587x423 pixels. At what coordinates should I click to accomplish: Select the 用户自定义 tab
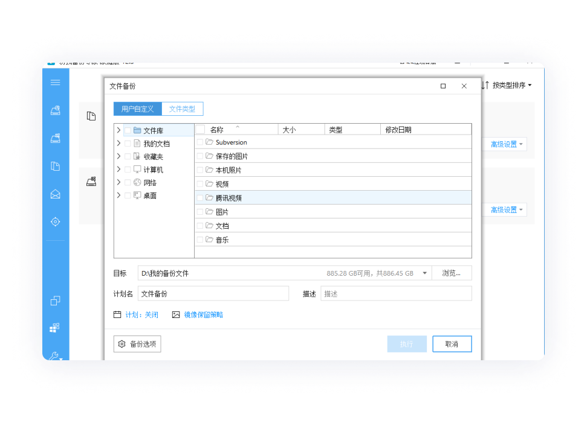137,109
